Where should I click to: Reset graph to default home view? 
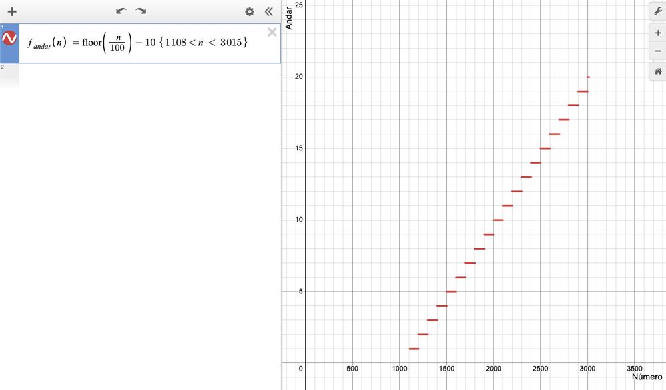657,71
